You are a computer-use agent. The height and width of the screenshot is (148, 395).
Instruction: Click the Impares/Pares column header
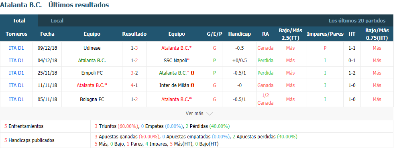[325, 34]
